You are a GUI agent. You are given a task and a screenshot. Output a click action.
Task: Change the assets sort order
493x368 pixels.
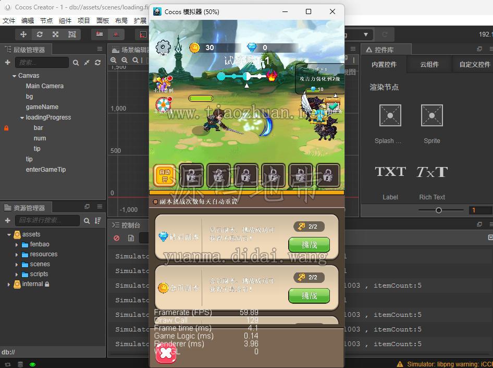[98, 221]
